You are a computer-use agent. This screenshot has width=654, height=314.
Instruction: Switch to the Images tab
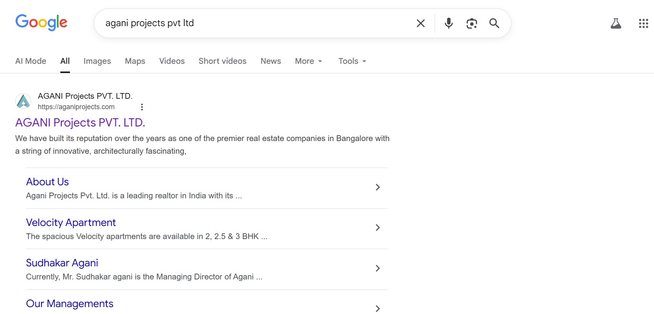[x=97, y=61]
